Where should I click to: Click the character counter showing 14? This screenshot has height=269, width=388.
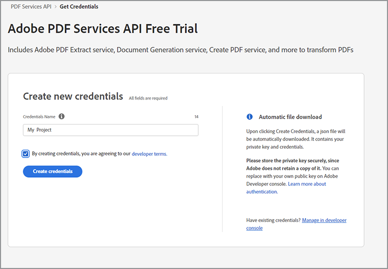pos(196,117)
